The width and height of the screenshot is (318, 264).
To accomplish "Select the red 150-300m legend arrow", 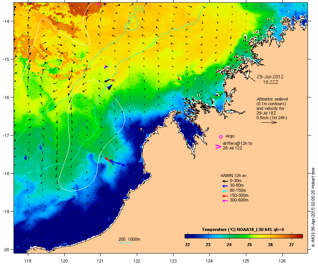I will (x=225, y=196).
